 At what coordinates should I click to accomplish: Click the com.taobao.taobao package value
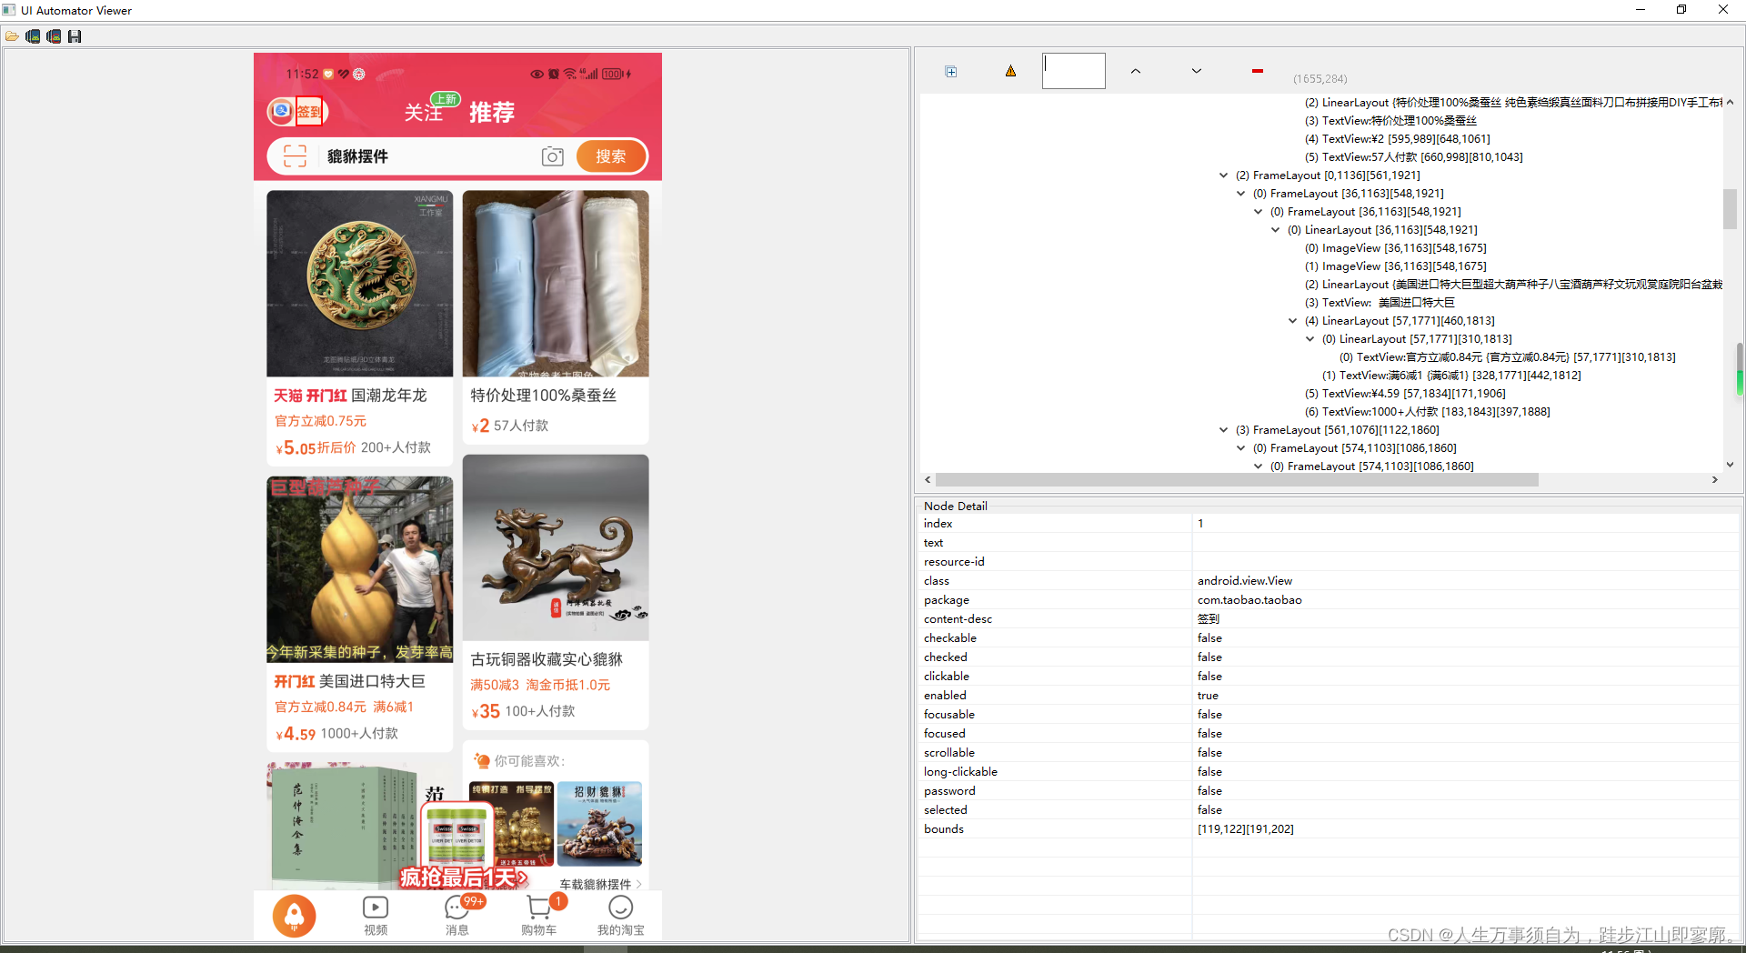tap(1249, 600)
